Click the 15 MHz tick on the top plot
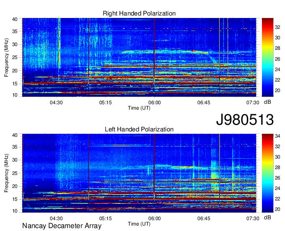The image size is (285, 231). pos(15,84)
